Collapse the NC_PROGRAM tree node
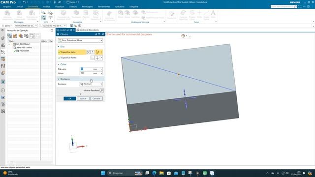Image resolution: width=315 pixels, height=177 pixels. pyautogui.click(x=9, y=44)
